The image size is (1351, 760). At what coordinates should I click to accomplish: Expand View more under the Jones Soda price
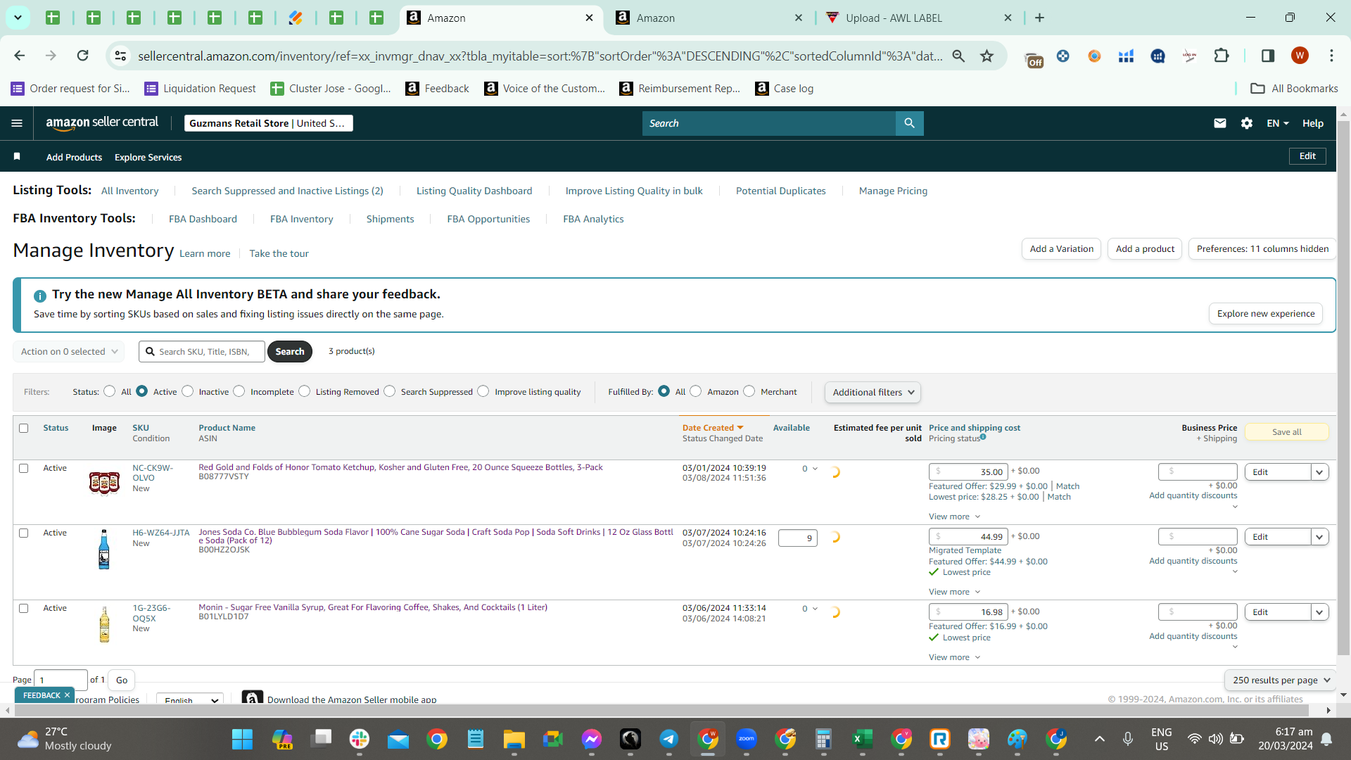pos(954,592)
